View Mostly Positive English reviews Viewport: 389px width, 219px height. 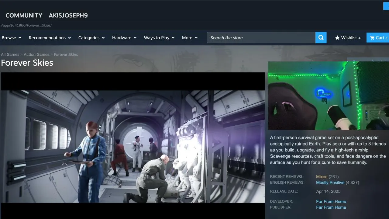(330, 183)
